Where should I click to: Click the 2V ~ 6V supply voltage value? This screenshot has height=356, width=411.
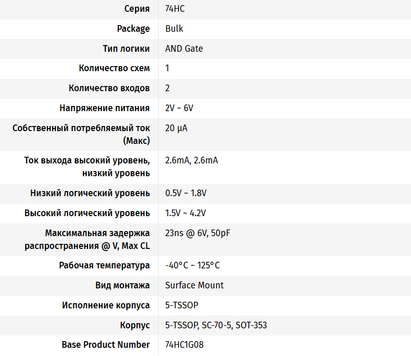179,108
